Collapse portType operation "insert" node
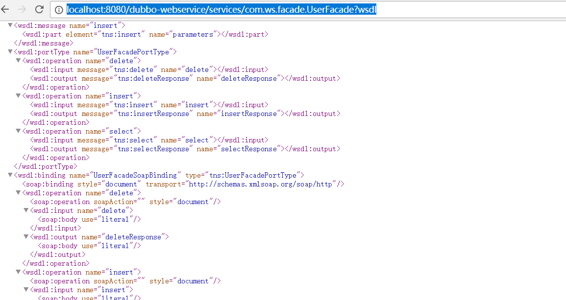 18,95
